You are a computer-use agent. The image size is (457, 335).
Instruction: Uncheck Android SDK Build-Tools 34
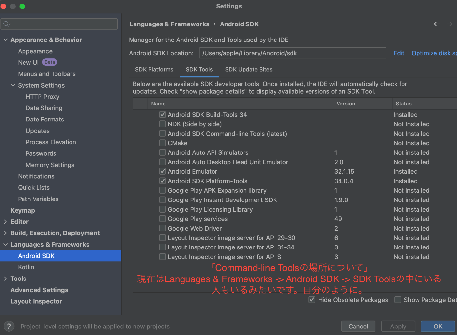[163, 115]
